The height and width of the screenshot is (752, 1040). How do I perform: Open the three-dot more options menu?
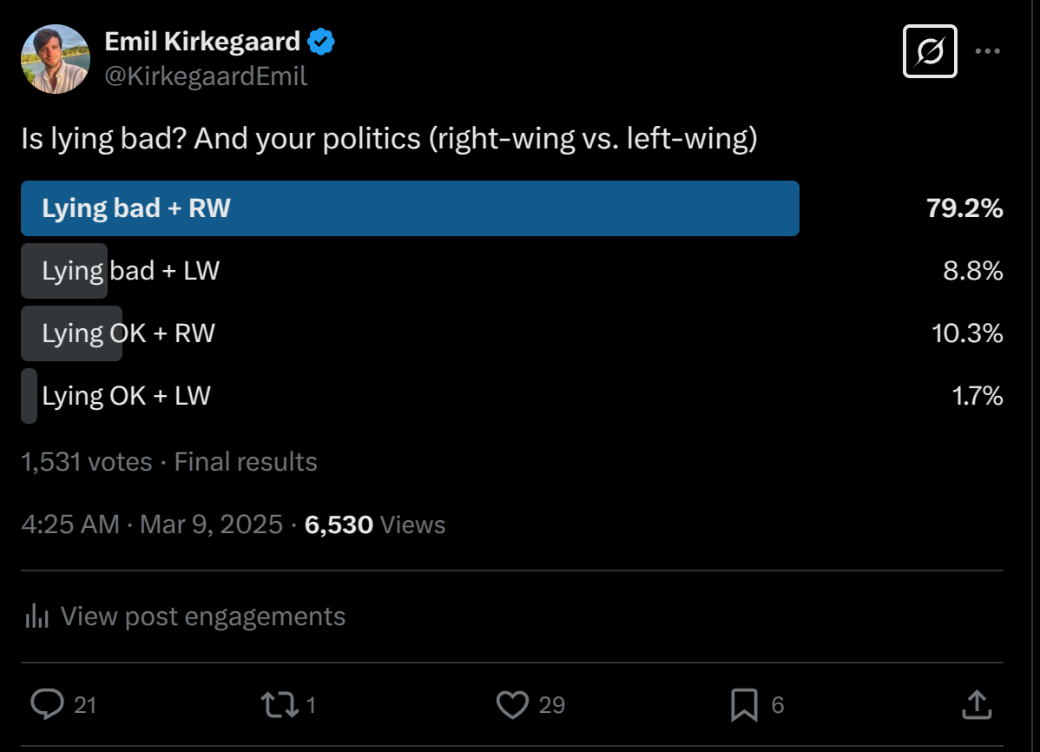988,51
